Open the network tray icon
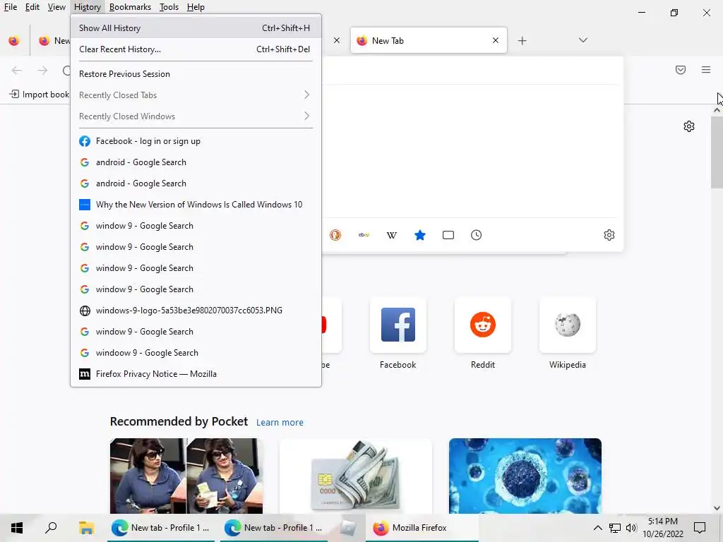The image size is (723, 542). click(x=615, y=528)
